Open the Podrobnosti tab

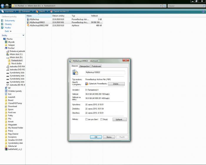(96, 66)
